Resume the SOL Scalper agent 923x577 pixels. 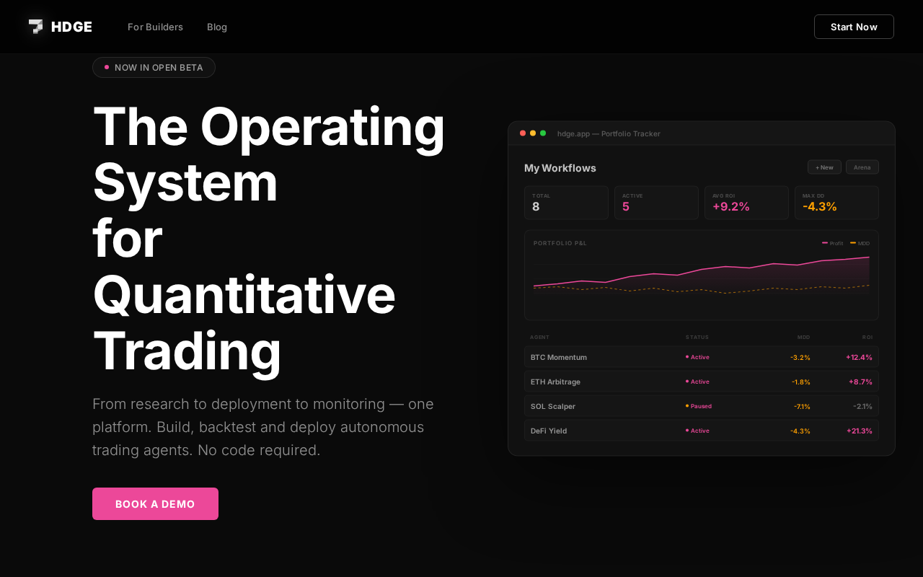tap(699, 405)
